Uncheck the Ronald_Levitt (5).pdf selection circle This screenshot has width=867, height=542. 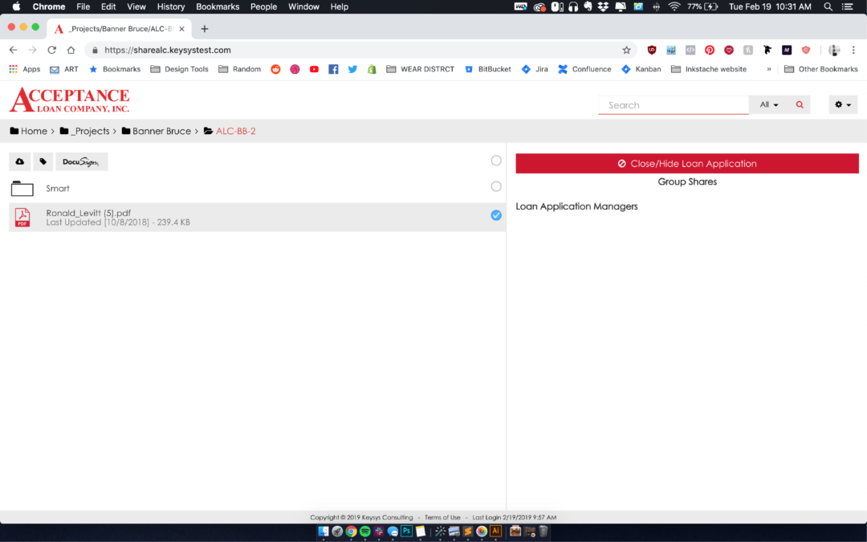pyautogui.click(x=496, y=215)
